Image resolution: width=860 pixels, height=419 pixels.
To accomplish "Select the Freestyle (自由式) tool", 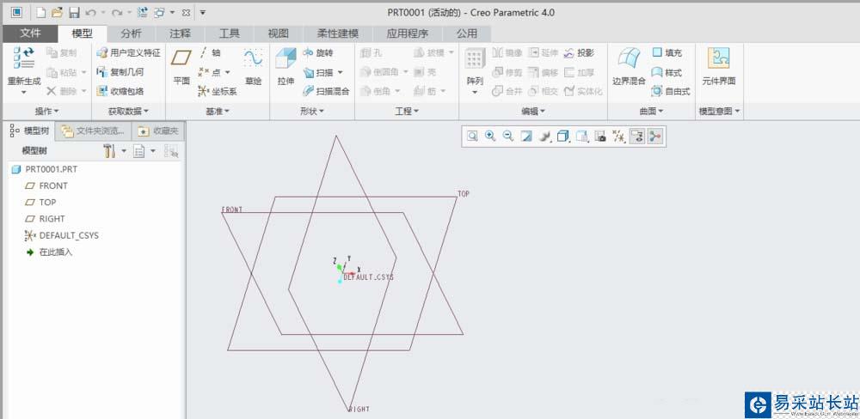I will coord(671,92).
